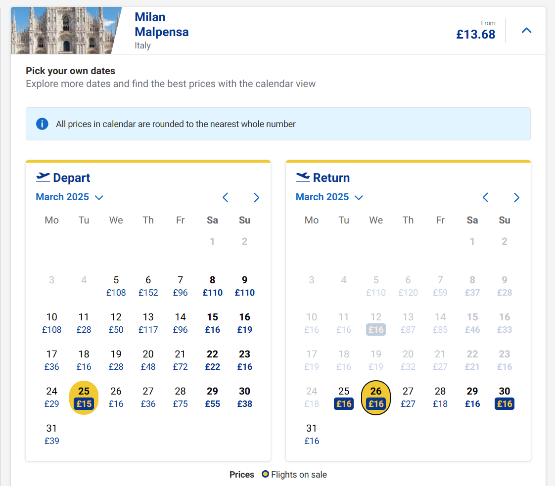Click the Flights on sale legend dot
The height and width of the screenshot is (486, 555).
click(265, 474)
